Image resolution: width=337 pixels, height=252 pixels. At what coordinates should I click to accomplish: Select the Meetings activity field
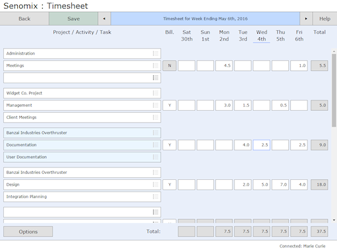pos(82,66)
